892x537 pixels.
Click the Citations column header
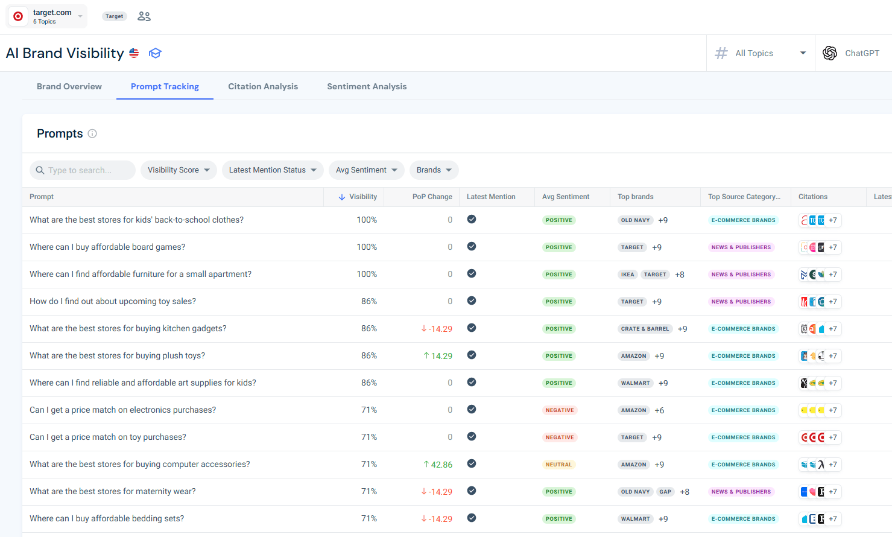[813, 197]
